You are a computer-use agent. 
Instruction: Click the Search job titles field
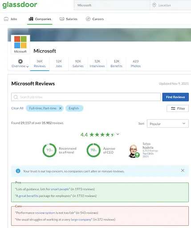pyautogui.click(x=86, y=97)
